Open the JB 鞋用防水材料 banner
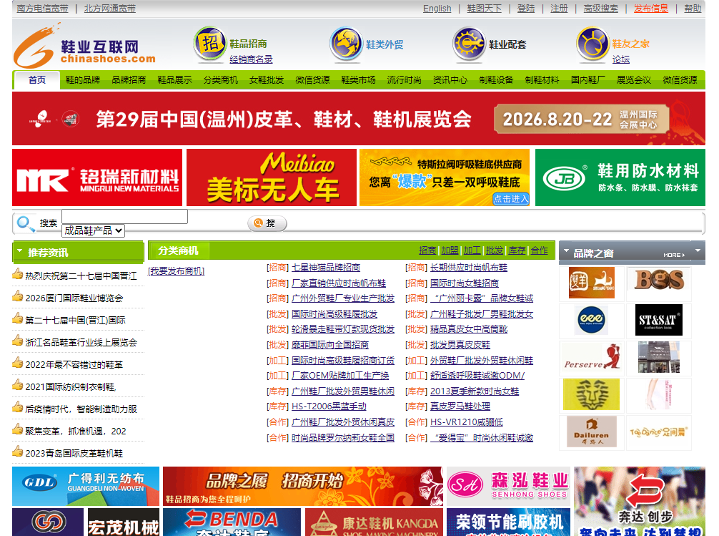Image resolution: width=719 pixels, height=536 pixels. tap(620, 177)
